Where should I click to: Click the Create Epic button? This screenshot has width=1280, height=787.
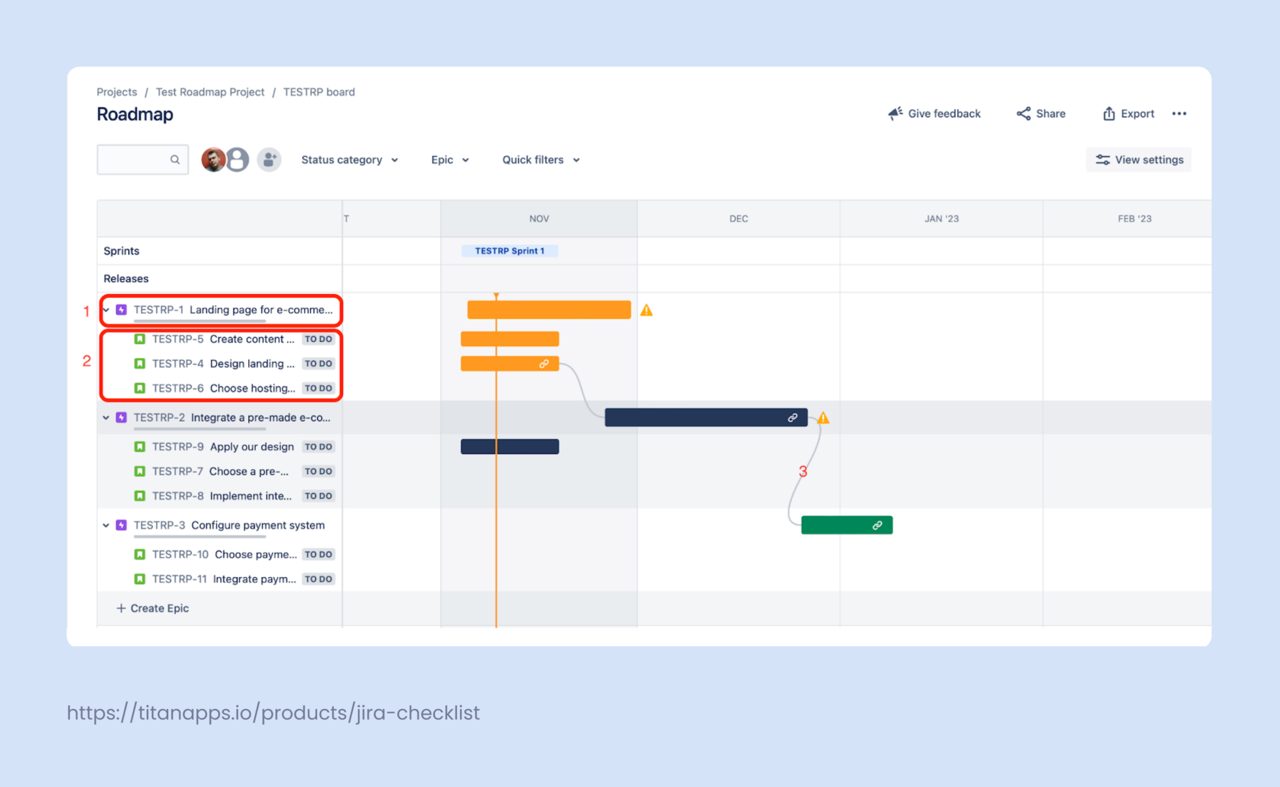pos(152,608)
